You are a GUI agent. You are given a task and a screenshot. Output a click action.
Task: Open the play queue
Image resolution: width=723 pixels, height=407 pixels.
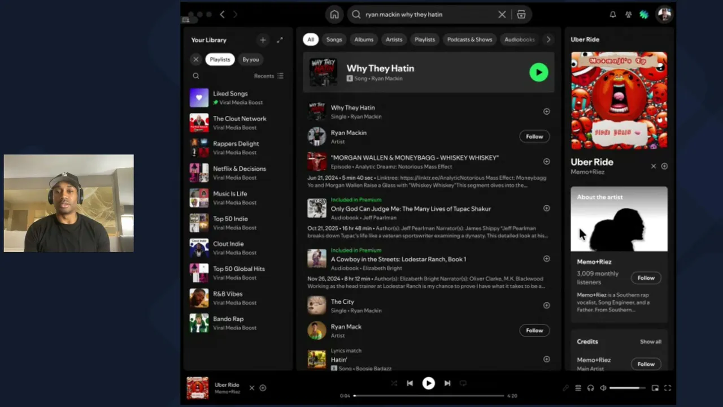tap(578, 388)
